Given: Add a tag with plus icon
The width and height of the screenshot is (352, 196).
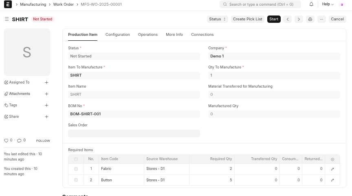Looking at the screenshot, I should click(46, 105).
